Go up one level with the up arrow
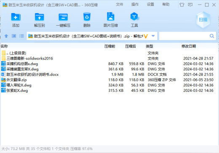 point(6,36)
